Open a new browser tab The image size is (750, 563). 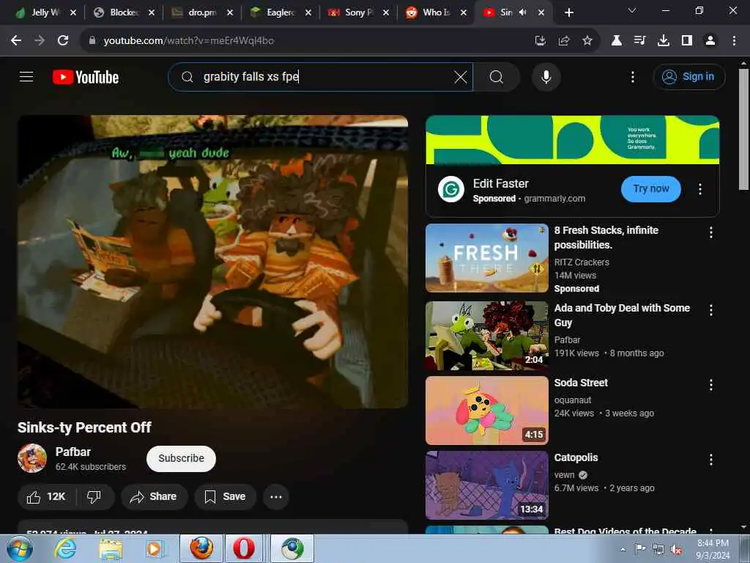[568, 12]
